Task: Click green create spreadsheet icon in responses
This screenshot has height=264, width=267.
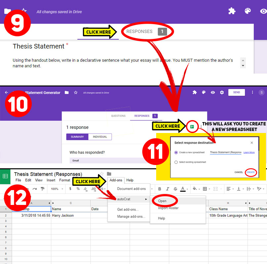Action: [x=192, y=127]
